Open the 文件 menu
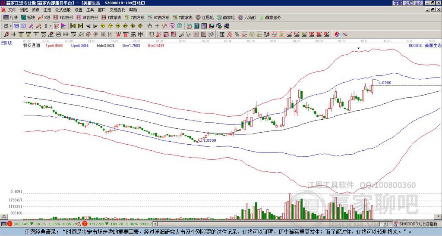Screen dimensions: 442x236 (x=12, y=10)
